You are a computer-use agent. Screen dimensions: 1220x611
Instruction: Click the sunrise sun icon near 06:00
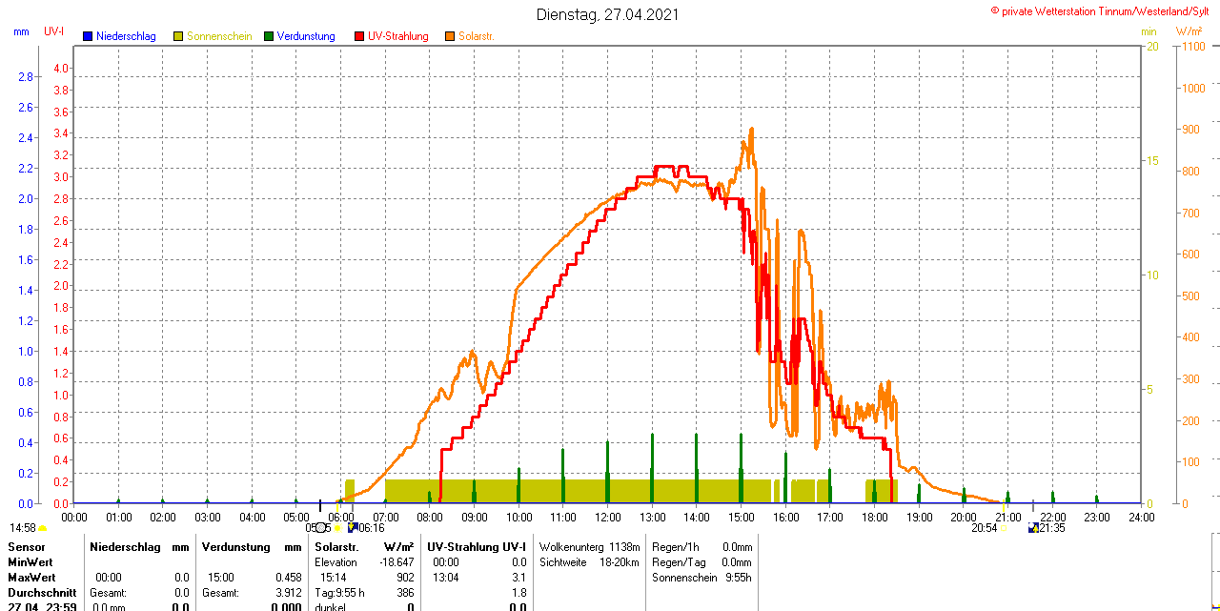pyautogui.click(x=337, y=528)
